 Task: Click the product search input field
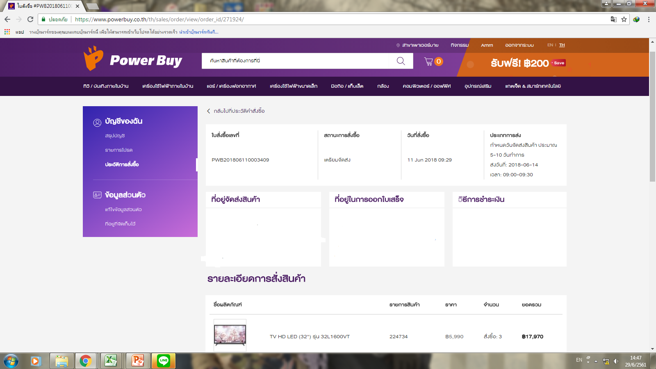click(295, 61)
